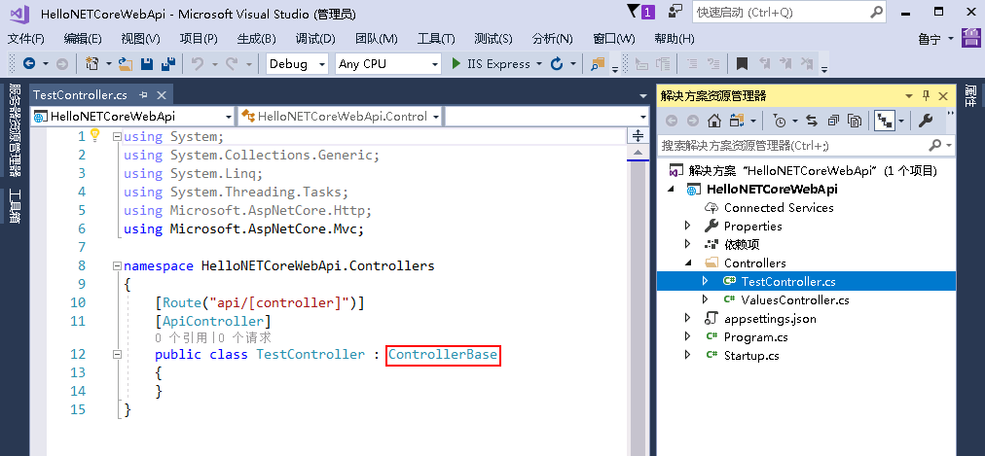The height and width of the screenshot is (456, 985).
Task: Click the Collapse All icon in Solution Explorer
Action: [833, 121]
